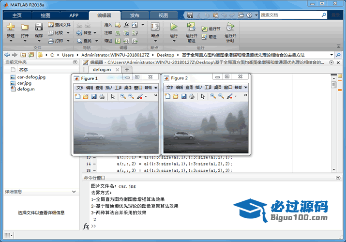Click the up-one-level folder icon
Viewport: 346px width, 242px height.
(23, 55)
